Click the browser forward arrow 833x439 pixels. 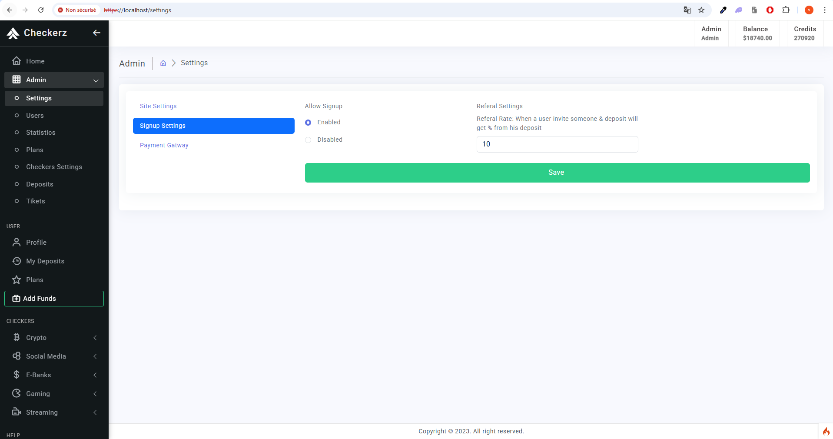[x=25, y=10]
